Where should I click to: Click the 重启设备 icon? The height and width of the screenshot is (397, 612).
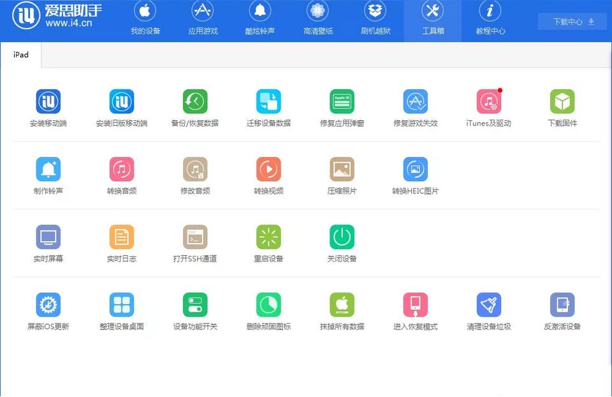[268, 237]
